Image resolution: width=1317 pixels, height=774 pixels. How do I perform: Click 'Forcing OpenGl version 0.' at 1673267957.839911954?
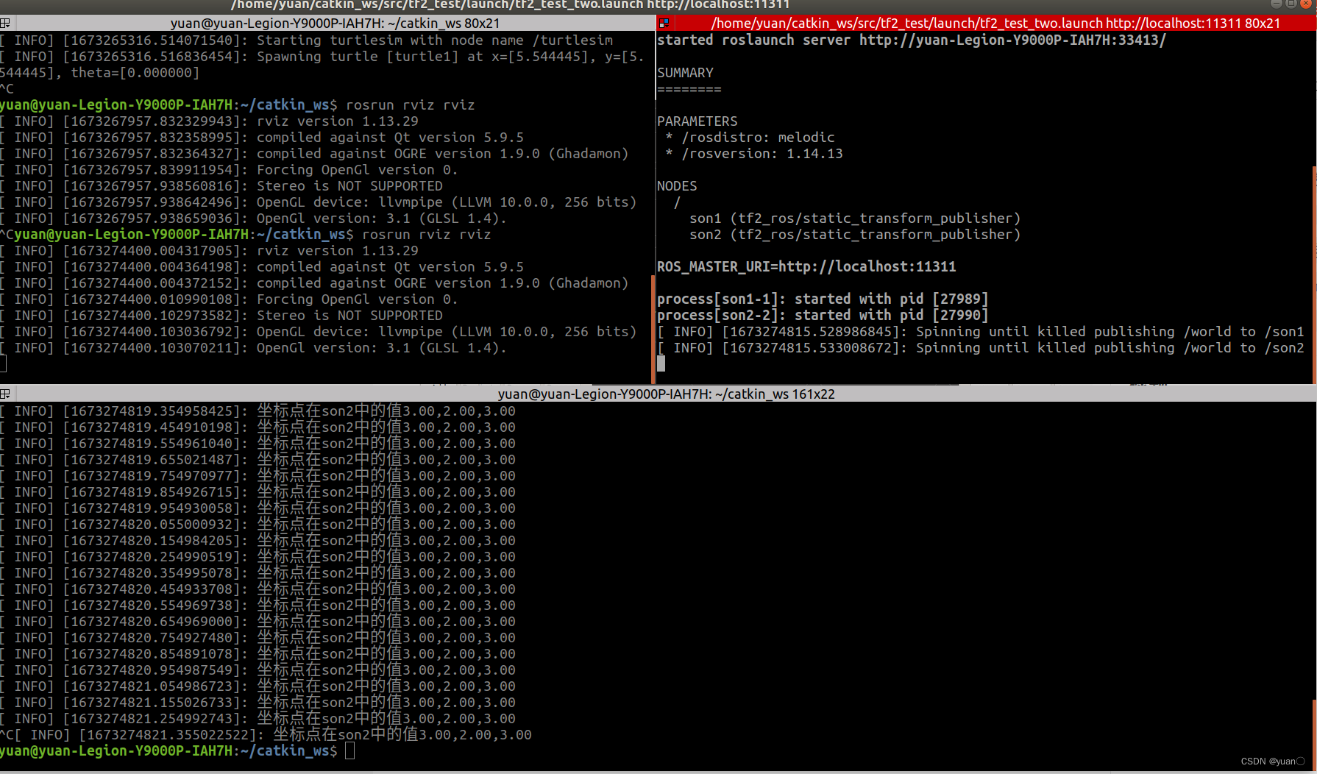coord(229,170)
